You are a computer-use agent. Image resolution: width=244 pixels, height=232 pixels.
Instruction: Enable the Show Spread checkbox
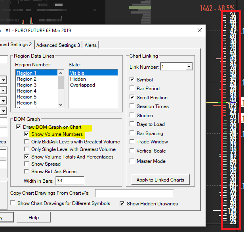coord(27,164)
